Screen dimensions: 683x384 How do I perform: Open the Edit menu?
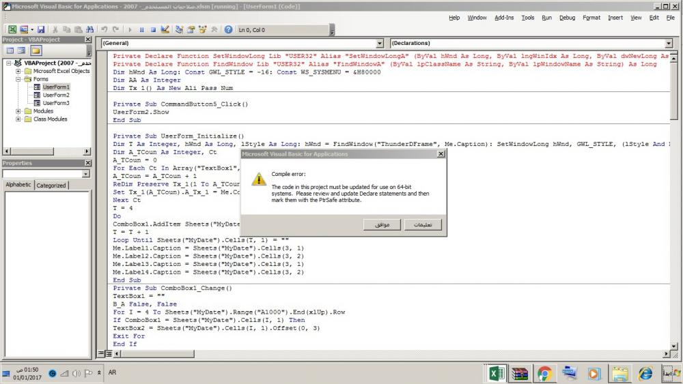[x=654, y=18]
